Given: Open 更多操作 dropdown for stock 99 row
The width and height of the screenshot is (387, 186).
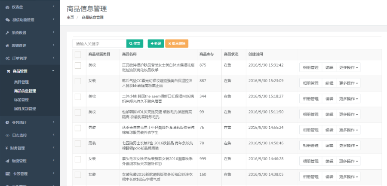Looking at the screenshot, I should (x=348, y=114).
